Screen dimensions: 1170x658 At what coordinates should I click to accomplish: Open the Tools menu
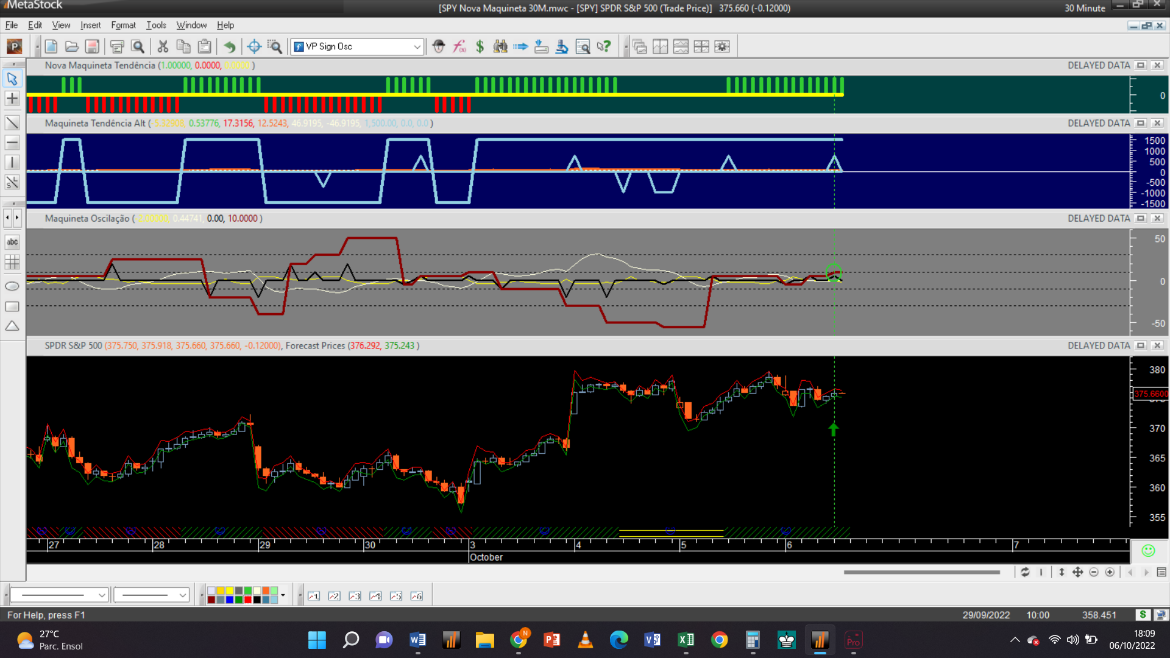156,25
